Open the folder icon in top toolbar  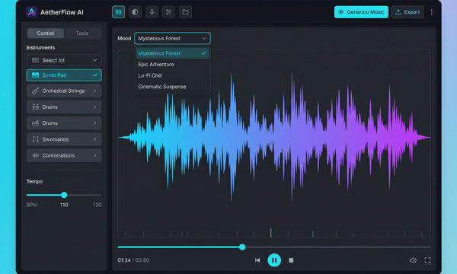click(x=185, y=12)
